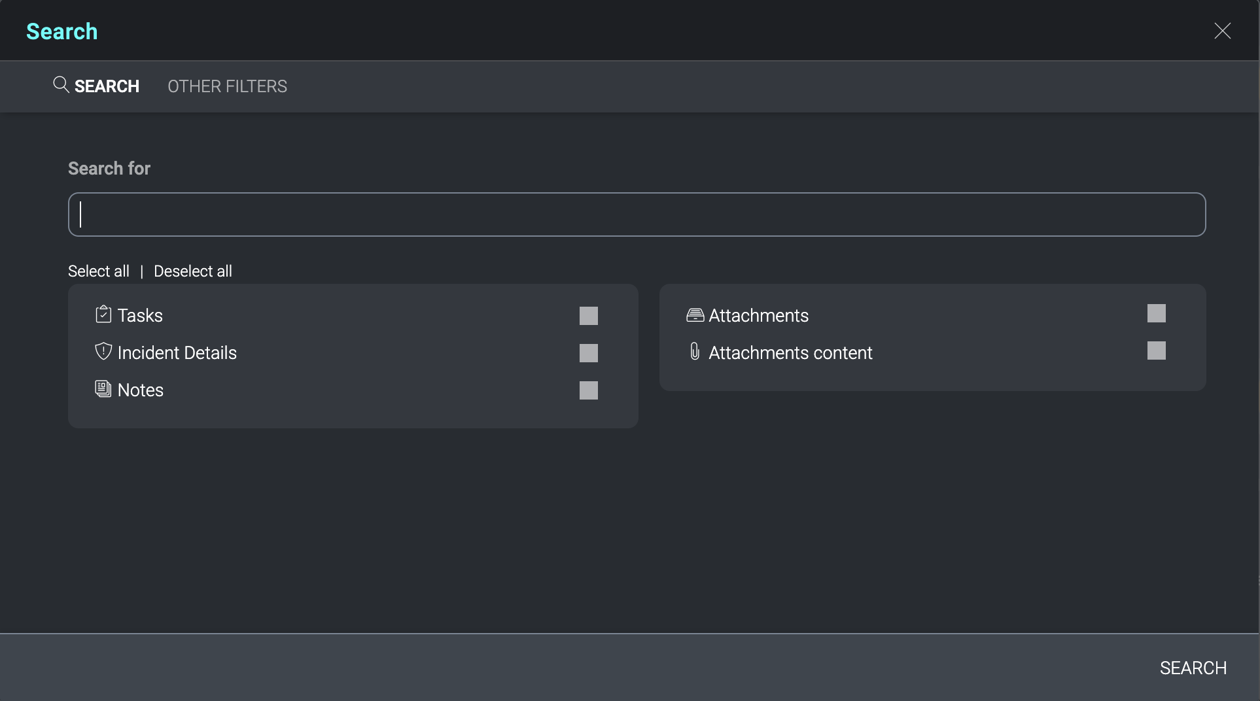Viewport: 1260px width, 701px height.
Task: Click the Deselect all link
Action: [x=192, y=271]
